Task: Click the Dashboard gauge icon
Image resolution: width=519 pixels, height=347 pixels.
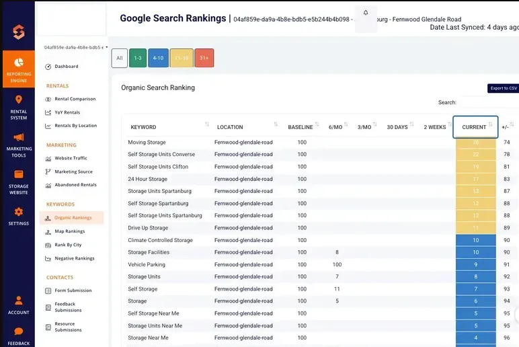Action: [48, 67]
